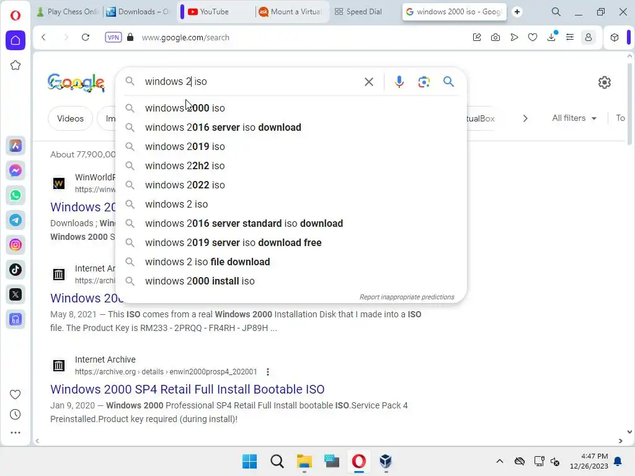Go back to previous page

44,37
